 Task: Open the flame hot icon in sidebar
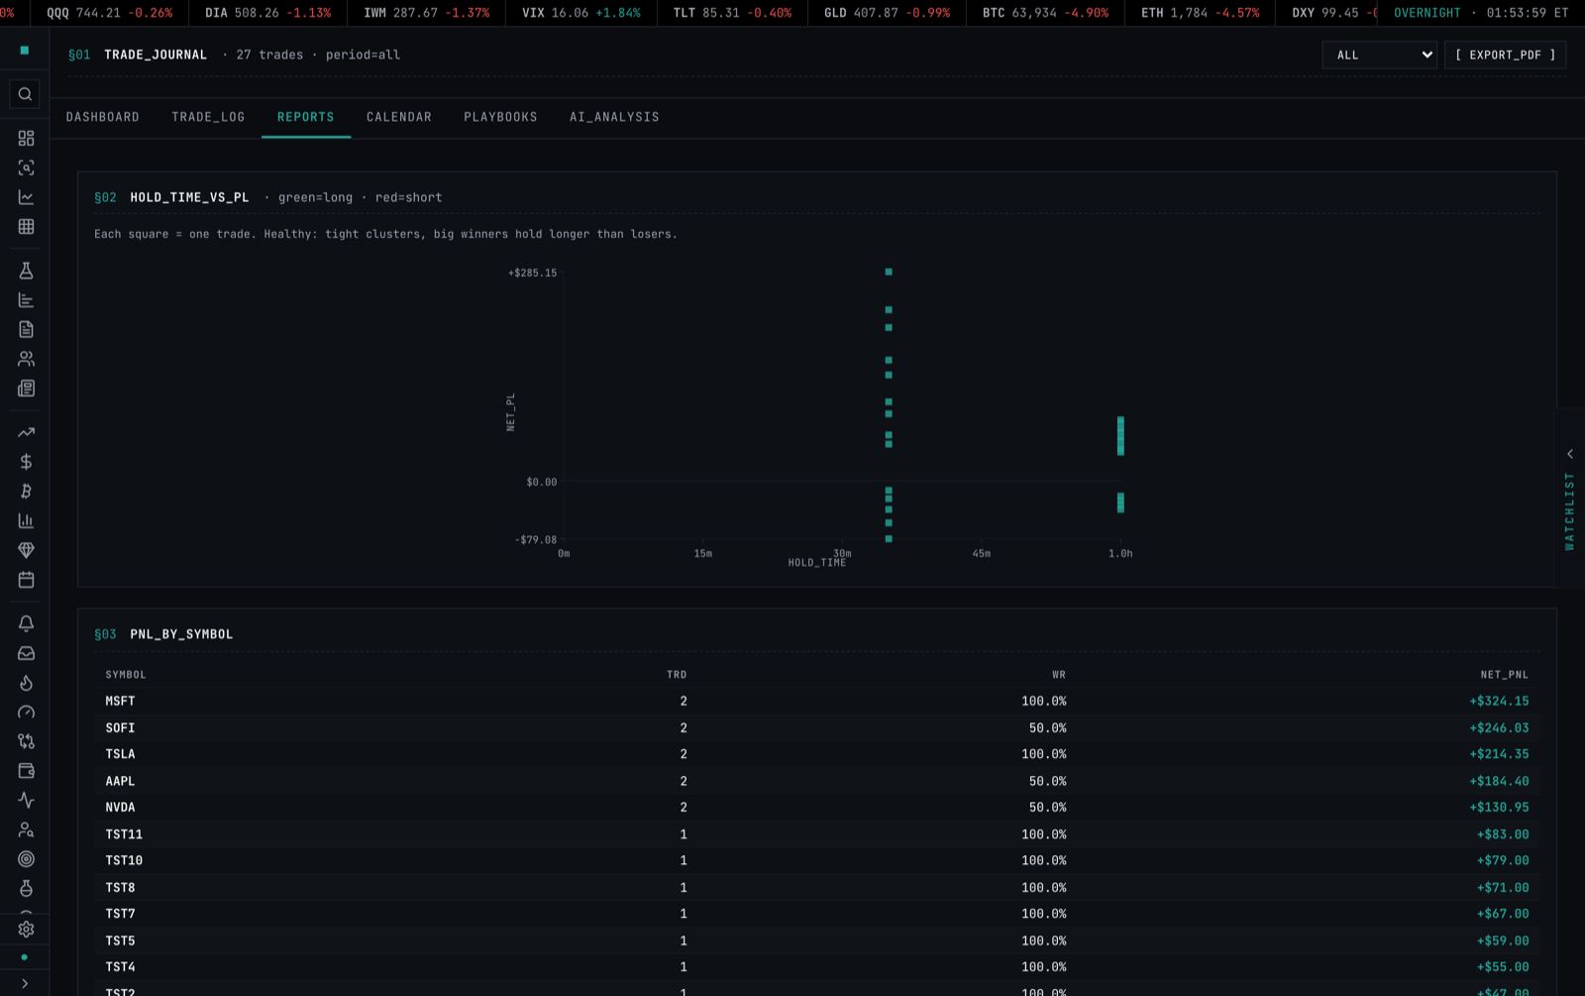coord(26,683)
